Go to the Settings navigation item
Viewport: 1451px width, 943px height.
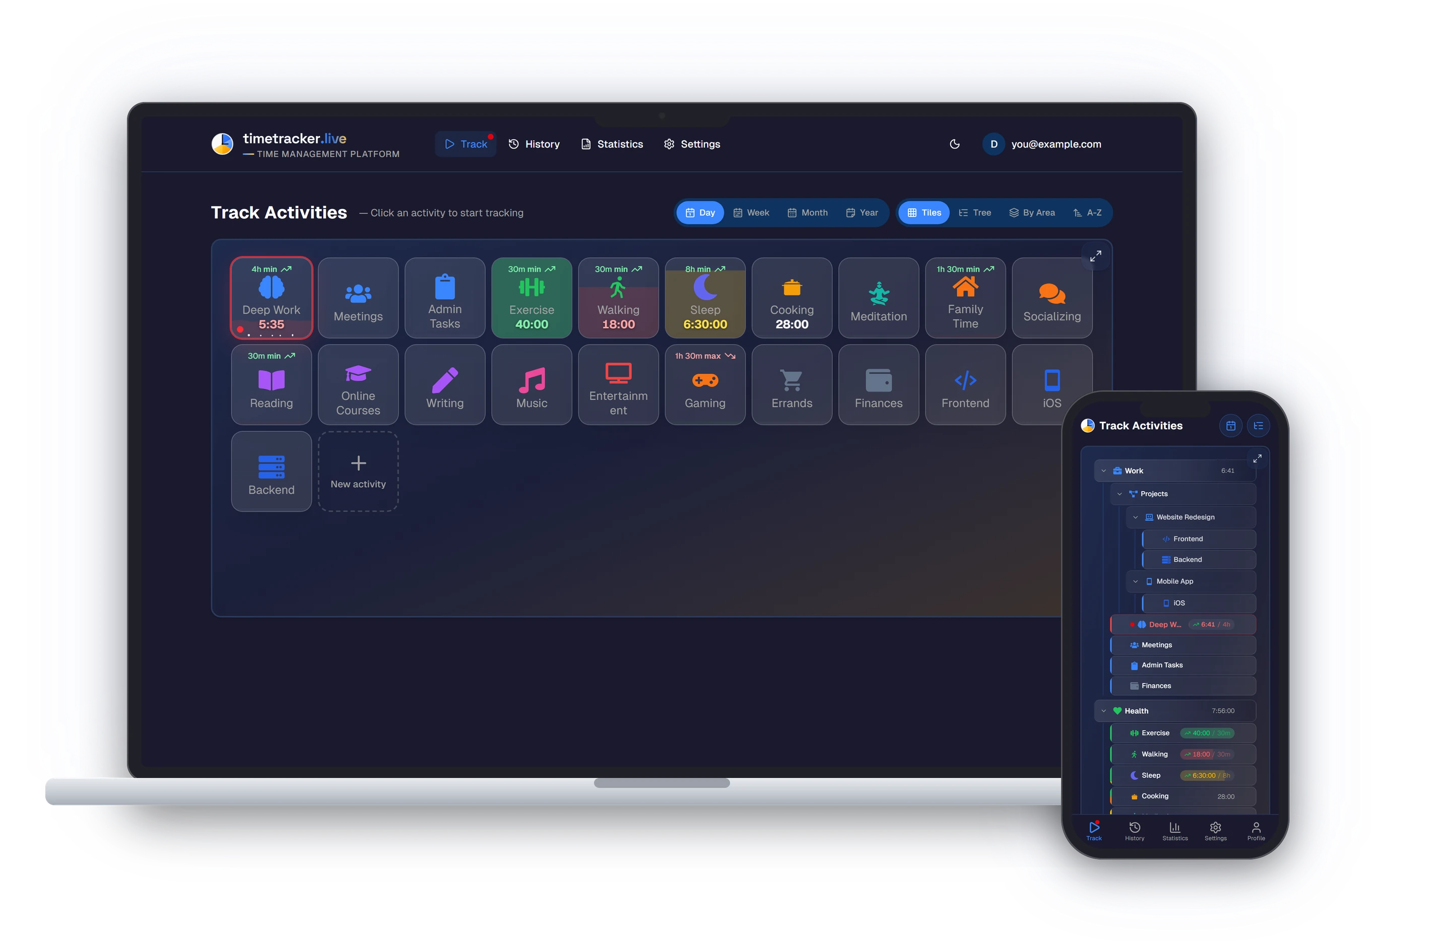click(x=691, y=144)
